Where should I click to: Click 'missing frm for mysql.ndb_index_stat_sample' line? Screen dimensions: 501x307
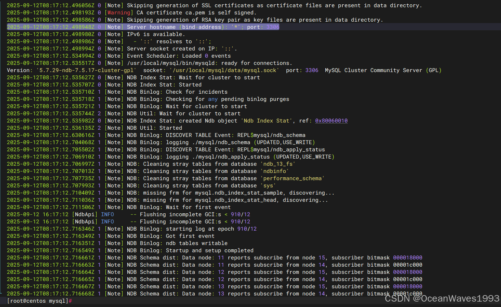171,193
